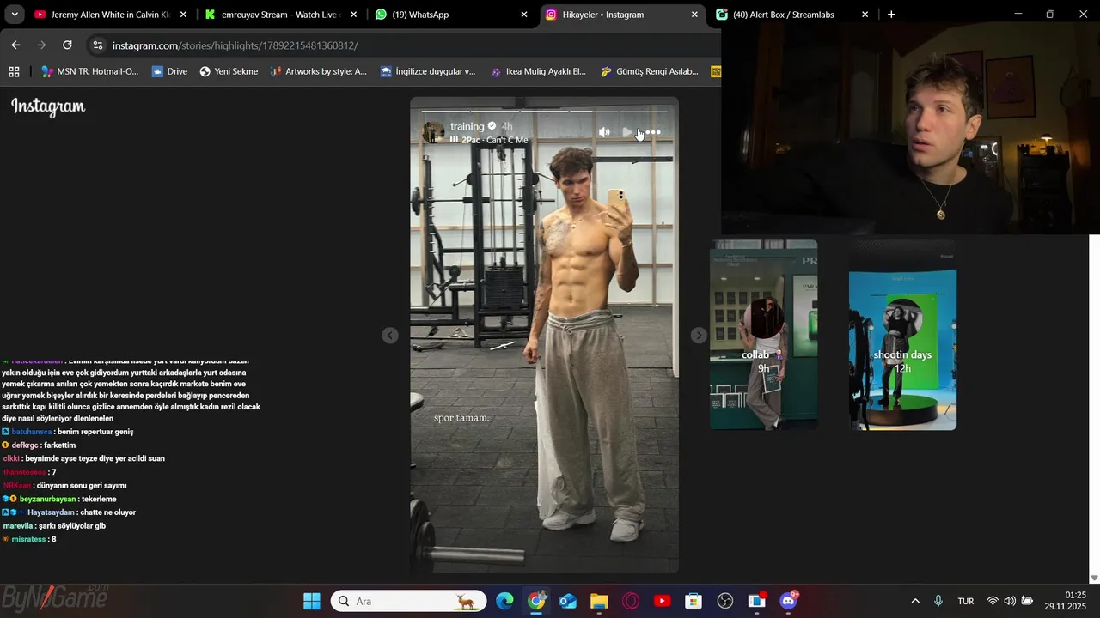Viewport: 1100px width, 618px height.
Task: Open Chrome apps grid shortcut
Action: point(14,71)
